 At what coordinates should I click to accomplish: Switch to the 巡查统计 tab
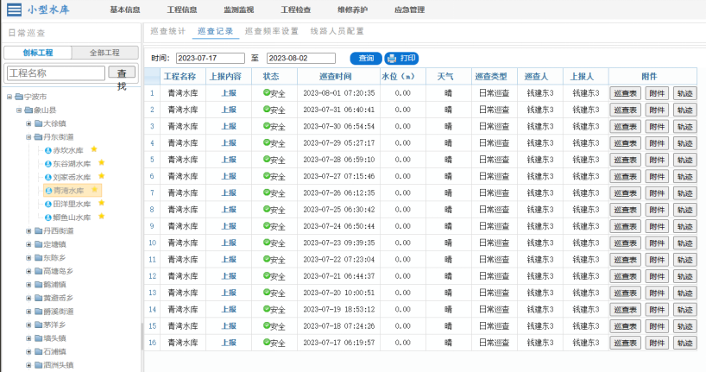pyautogui.click(x=167, y=31)
